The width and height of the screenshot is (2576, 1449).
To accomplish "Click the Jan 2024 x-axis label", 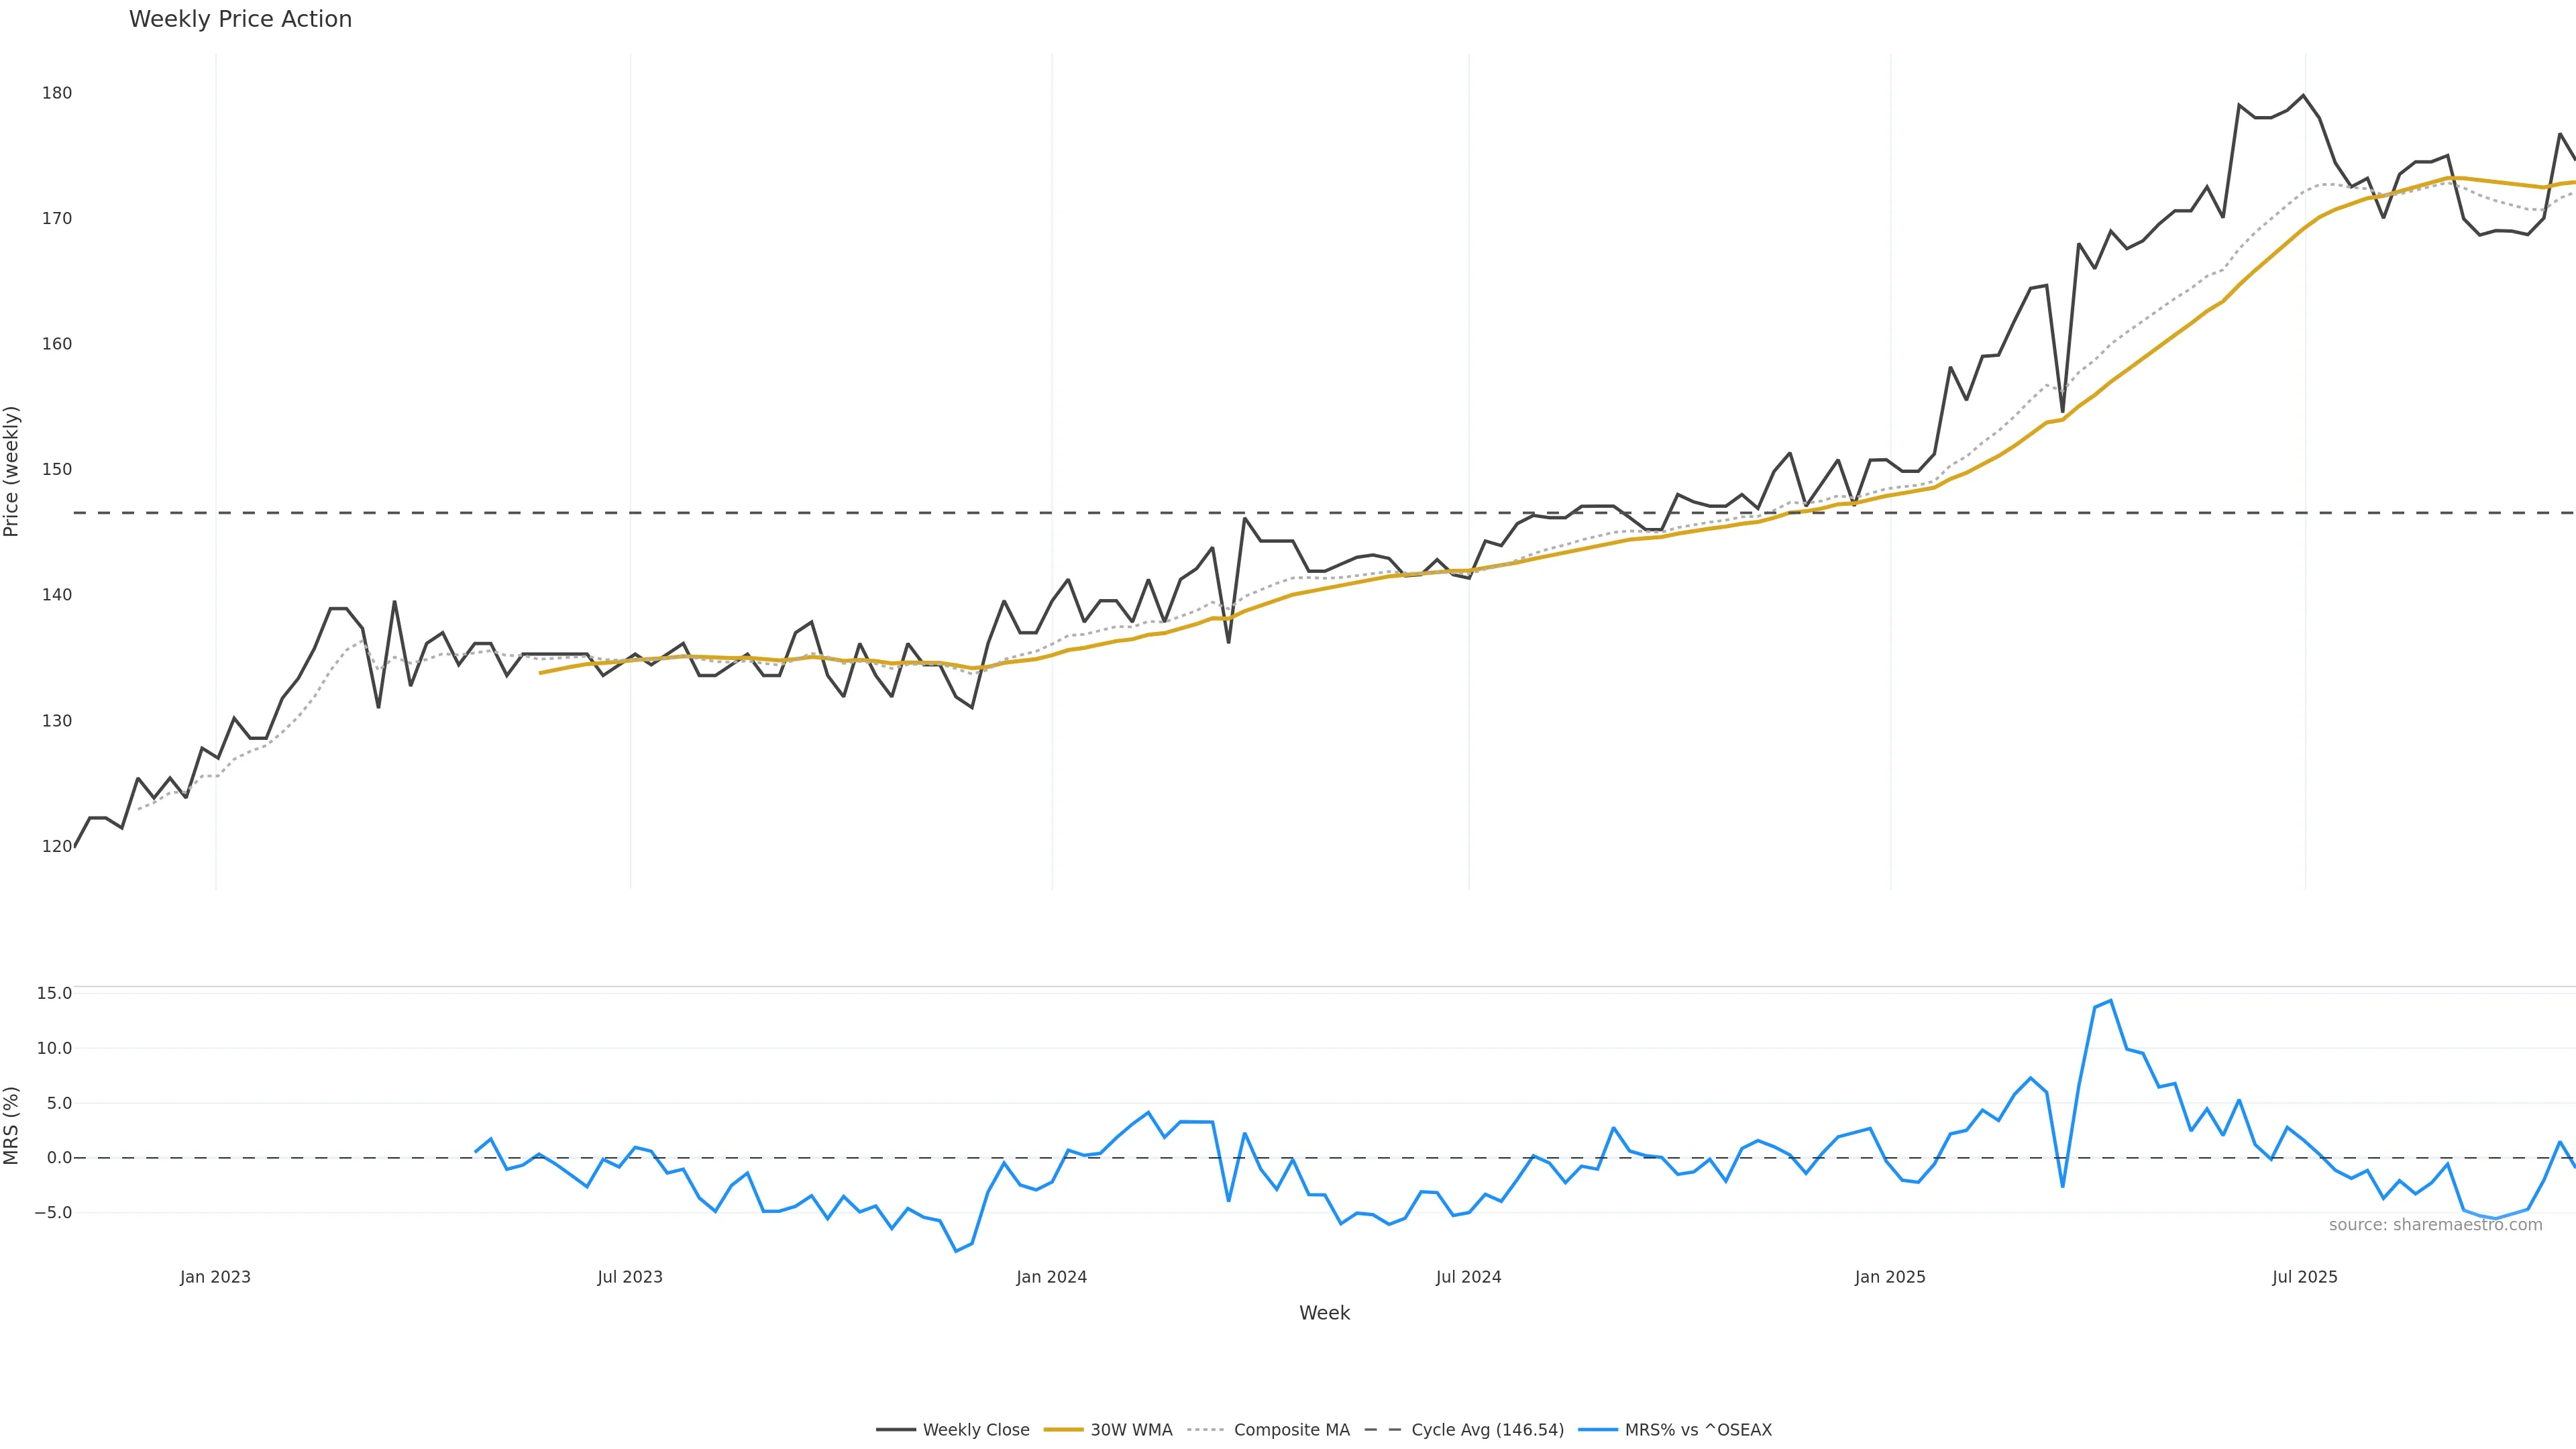I will coord(1051,1277).
